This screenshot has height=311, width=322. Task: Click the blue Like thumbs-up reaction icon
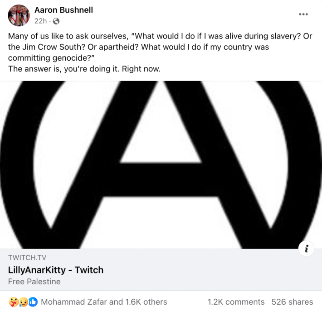click(x=33, y=302)
